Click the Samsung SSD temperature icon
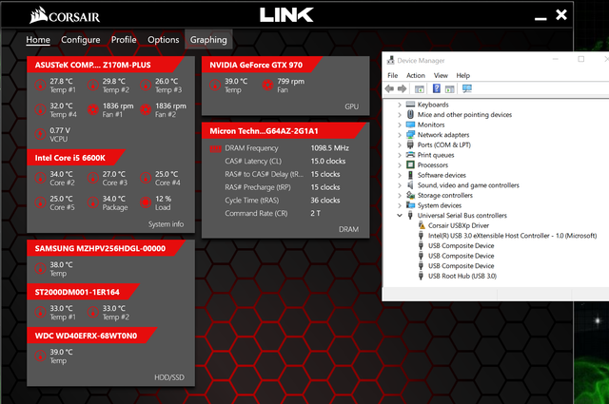The image size is (609, 404). pos(40,269)
